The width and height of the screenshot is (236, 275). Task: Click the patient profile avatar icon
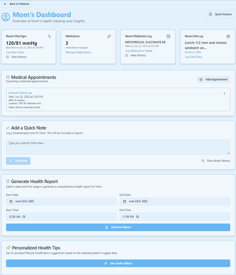[6, 17]
